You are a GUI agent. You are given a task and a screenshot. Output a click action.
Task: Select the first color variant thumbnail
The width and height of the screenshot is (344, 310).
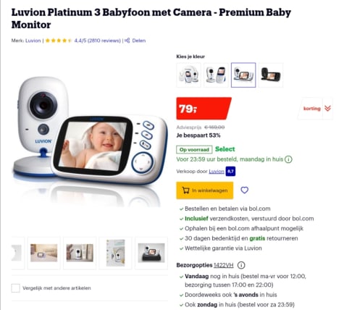[x=188, y=75]
